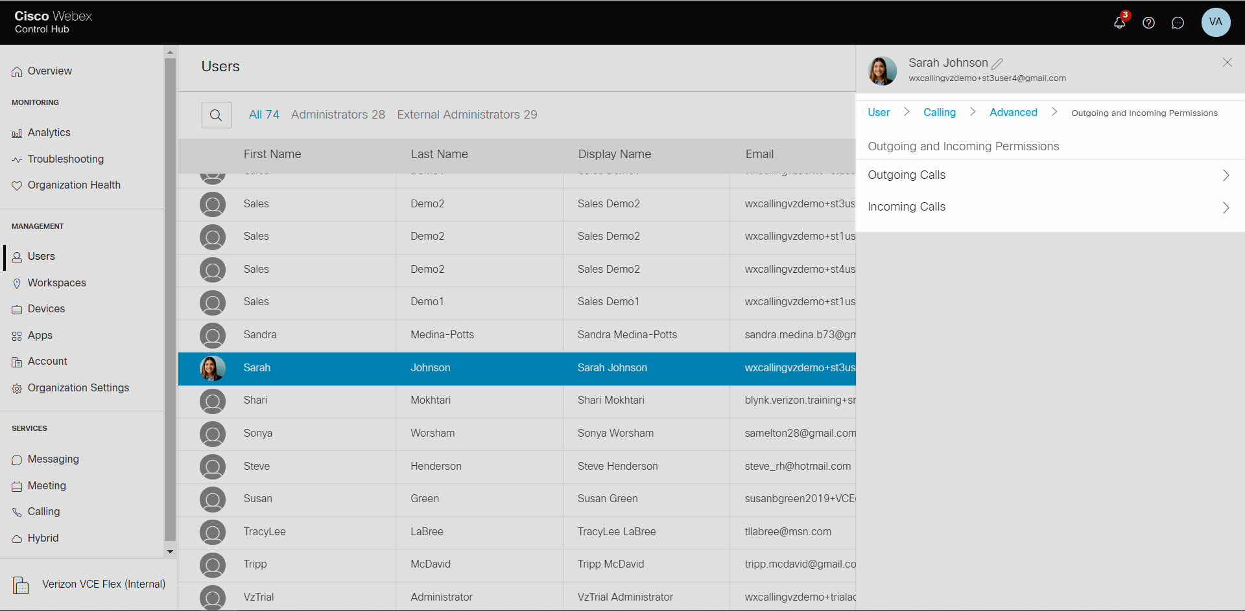Screen dimensions: 1245x611
Task: Go back to the User breadcrumb
Action: coord(878,112)
